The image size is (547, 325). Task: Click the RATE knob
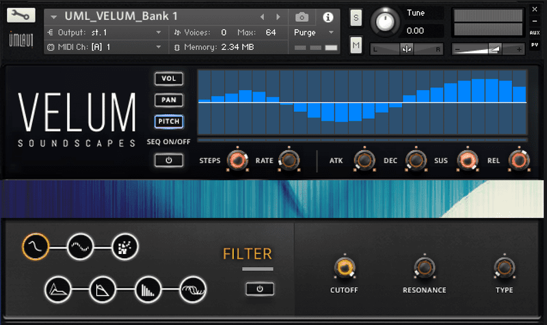coord(289,160)
